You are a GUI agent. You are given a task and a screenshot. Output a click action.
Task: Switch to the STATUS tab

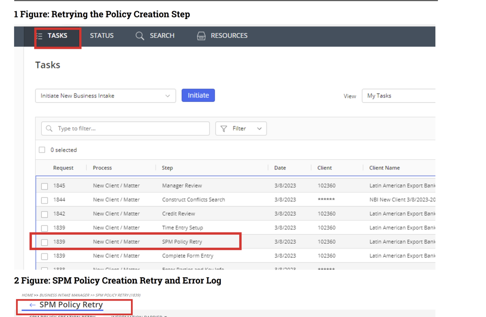(x=102, y=35)
